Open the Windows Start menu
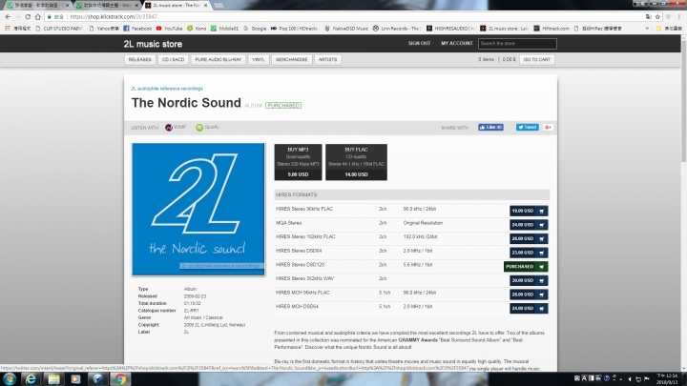Image resolution: width=687 pixels, height=386 pixels. 10,379
